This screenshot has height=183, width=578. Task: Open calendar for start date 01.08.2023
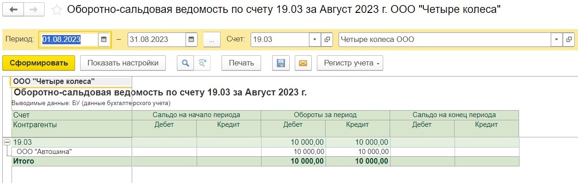(104, 40)
